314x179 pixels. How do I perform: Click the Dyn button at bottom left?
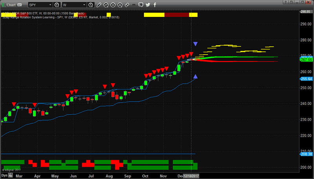(x=4, y=176)
